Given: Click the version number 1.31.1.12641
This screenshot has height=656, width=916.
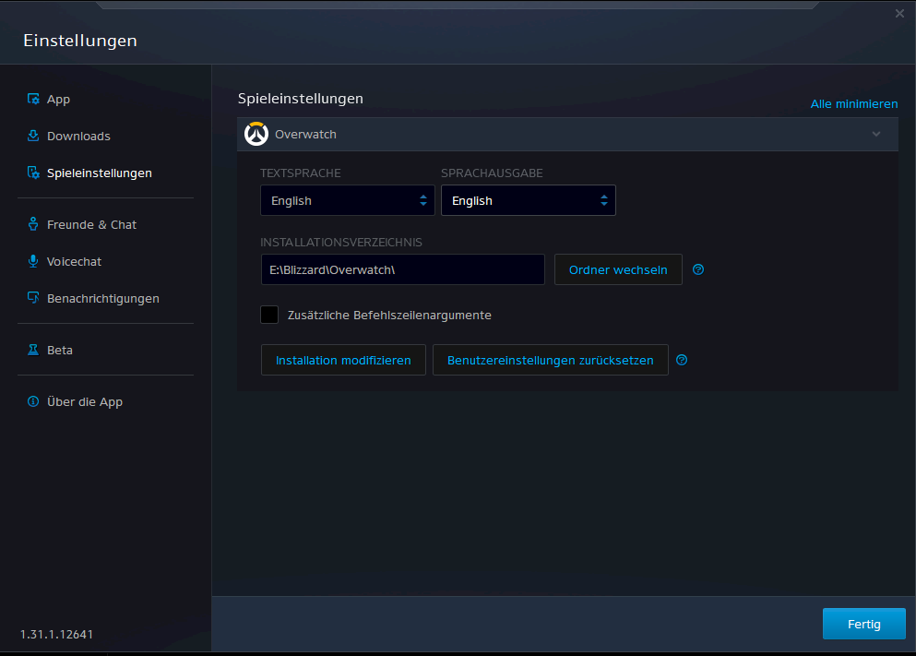Looking at the screenshot, I should click(56, 635).
